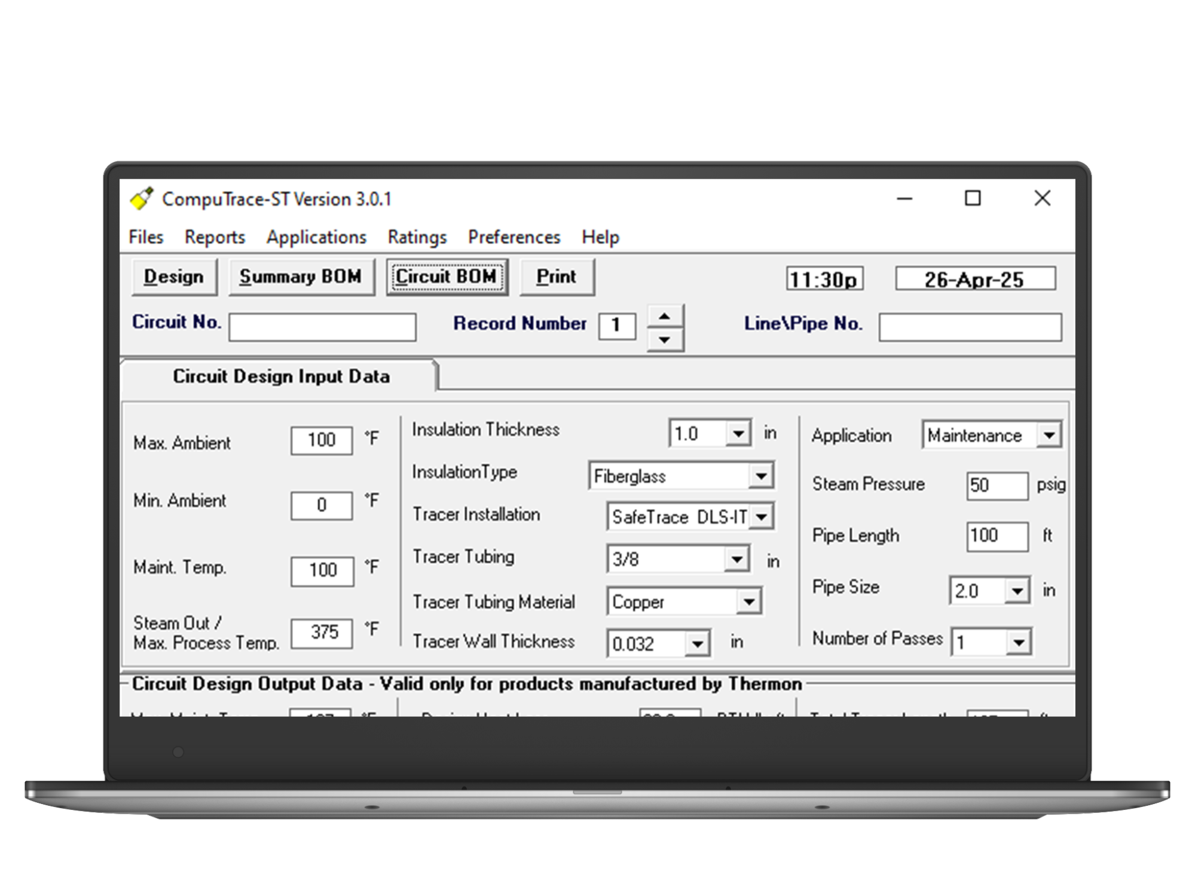The height and width of the screenshot is (896, 1195).
Task: Open the Preferences menu
Action: tap(514, 237)
